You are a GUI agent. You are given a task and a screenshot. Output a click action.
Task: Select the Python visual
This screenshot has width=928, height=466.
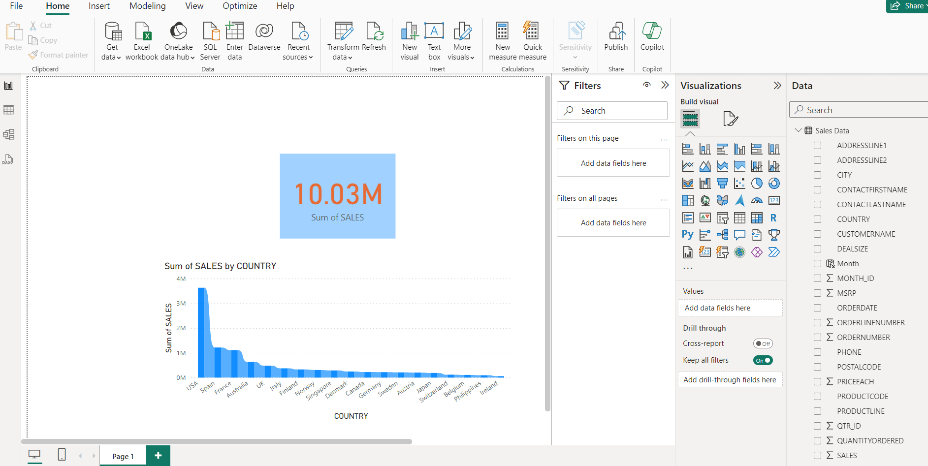688,235
